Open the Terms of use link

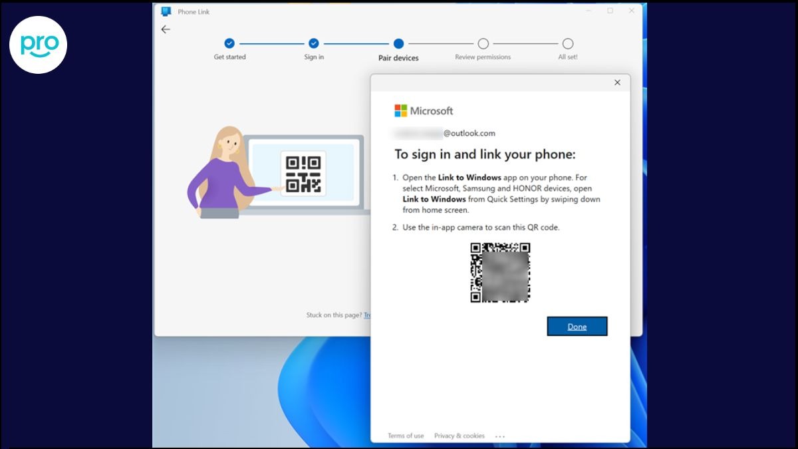406,436
